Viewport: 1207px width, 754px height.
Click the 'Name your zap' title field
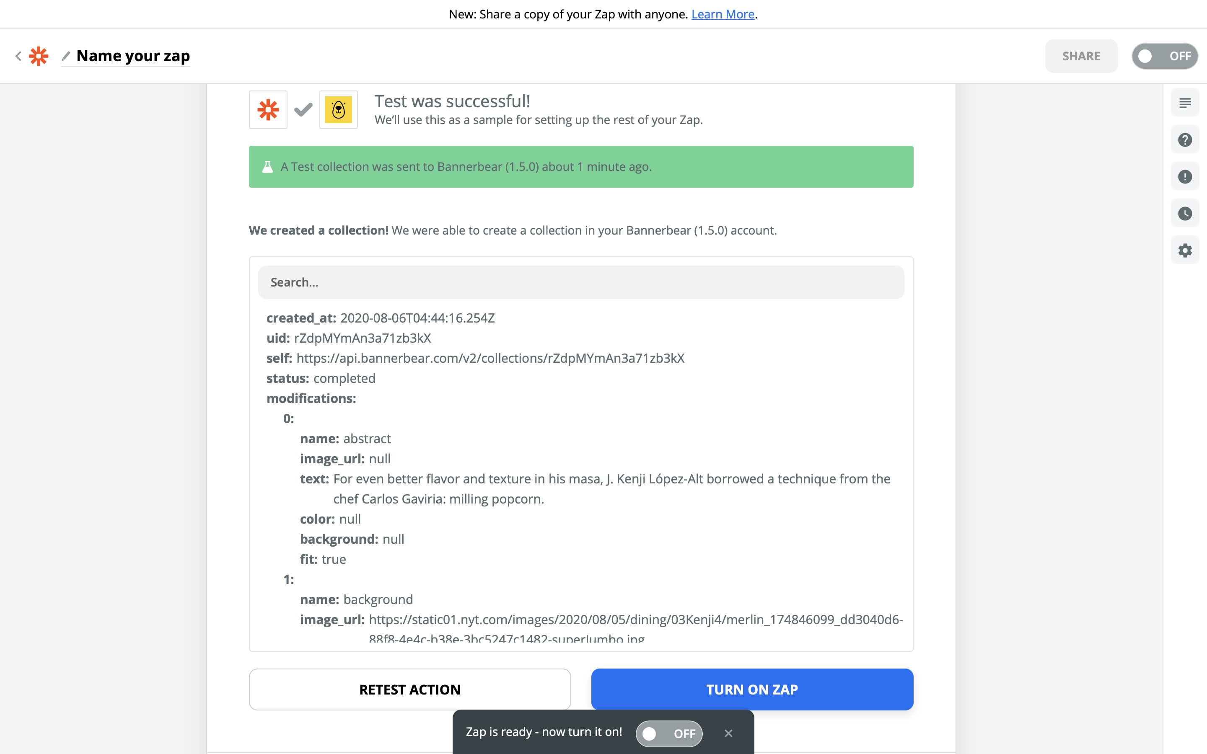click(133, 56)
